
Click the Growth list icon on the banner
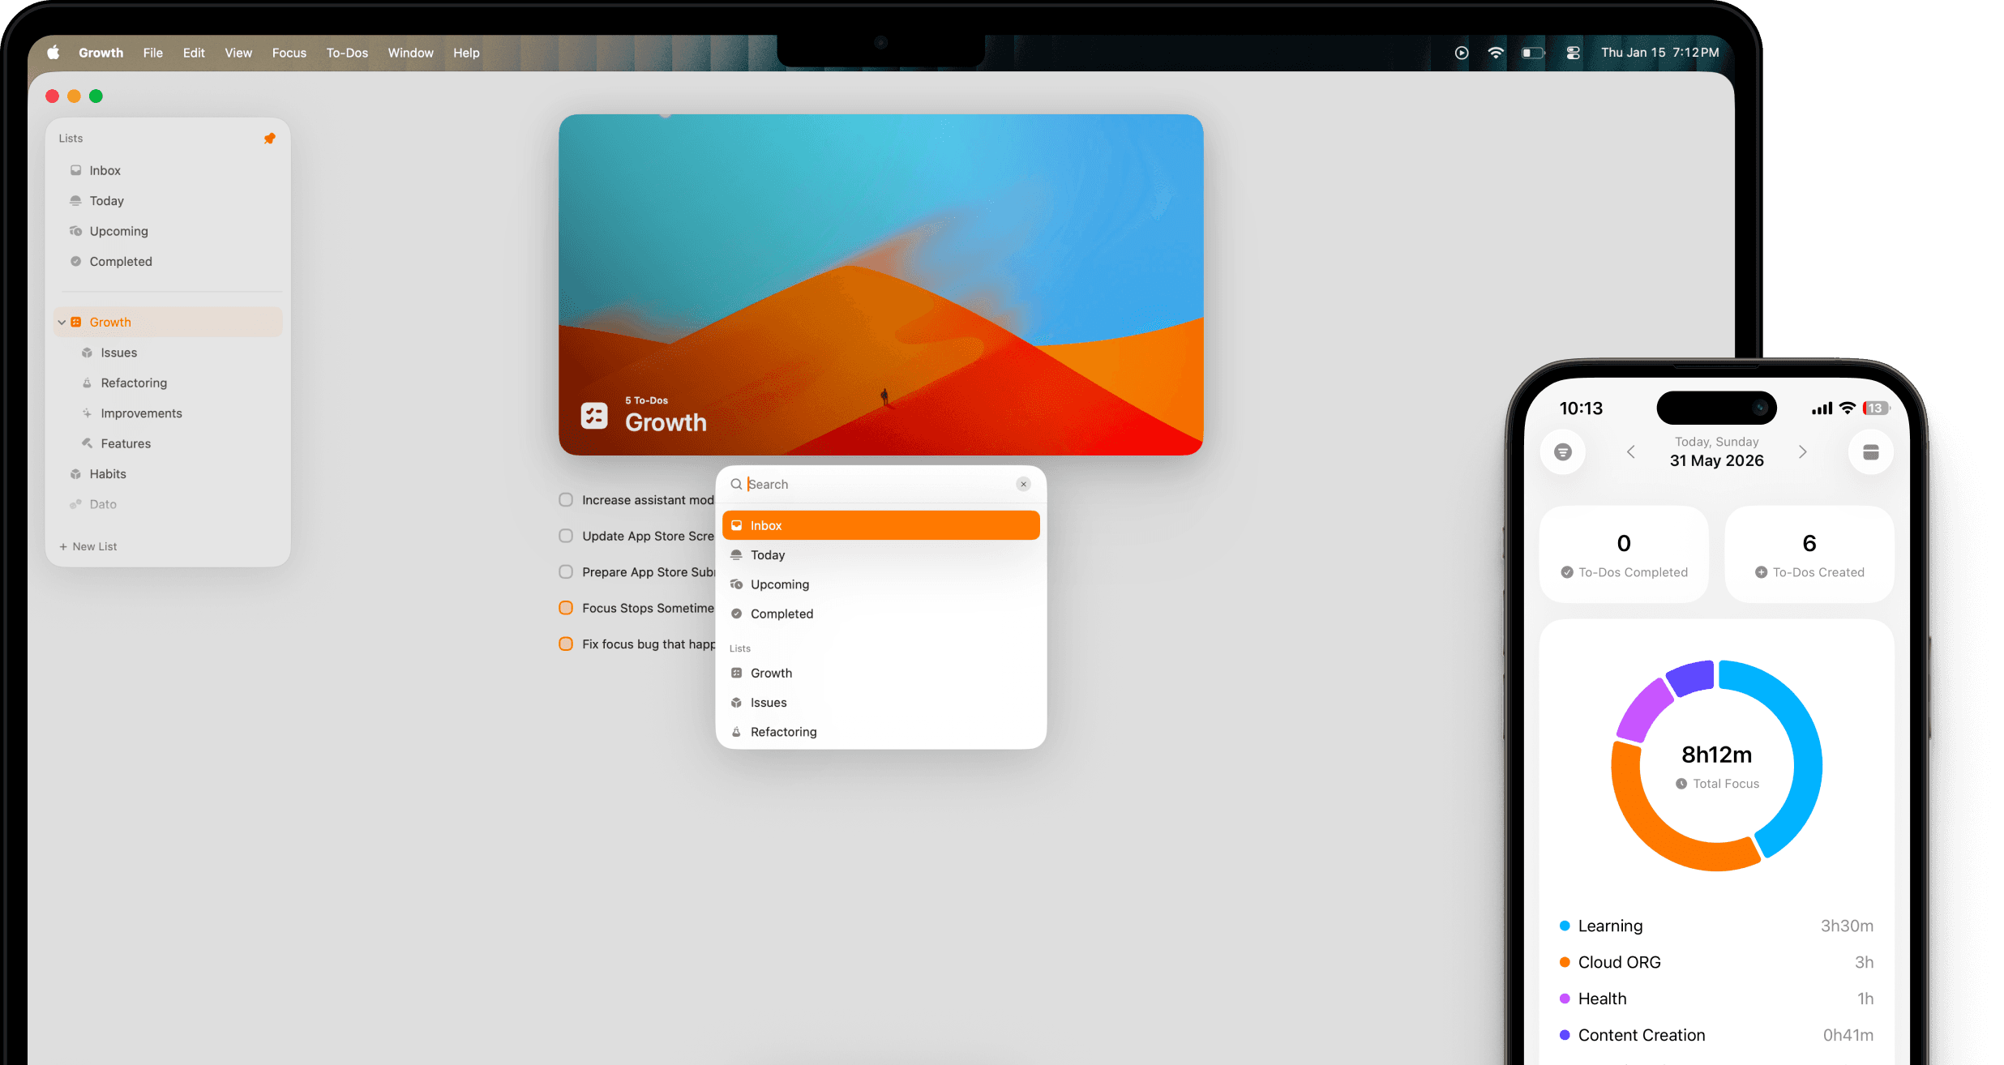(594, 416)
